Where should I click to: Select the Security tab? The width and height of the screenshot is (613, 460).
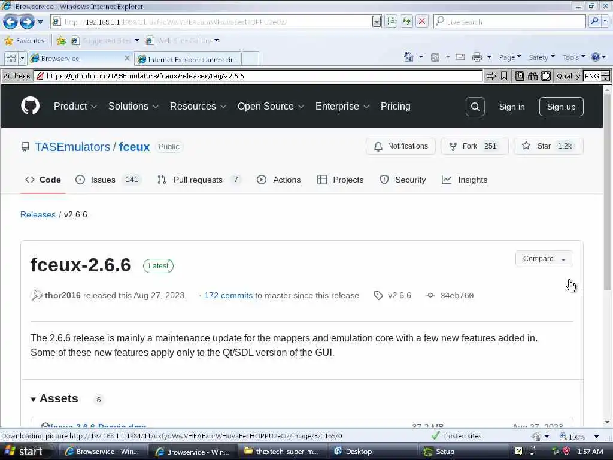coord(403,180)
